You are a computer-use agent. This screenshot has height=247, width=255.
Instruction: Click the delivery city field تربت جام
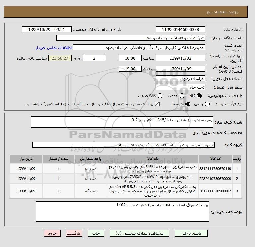[x=180, y=87]
